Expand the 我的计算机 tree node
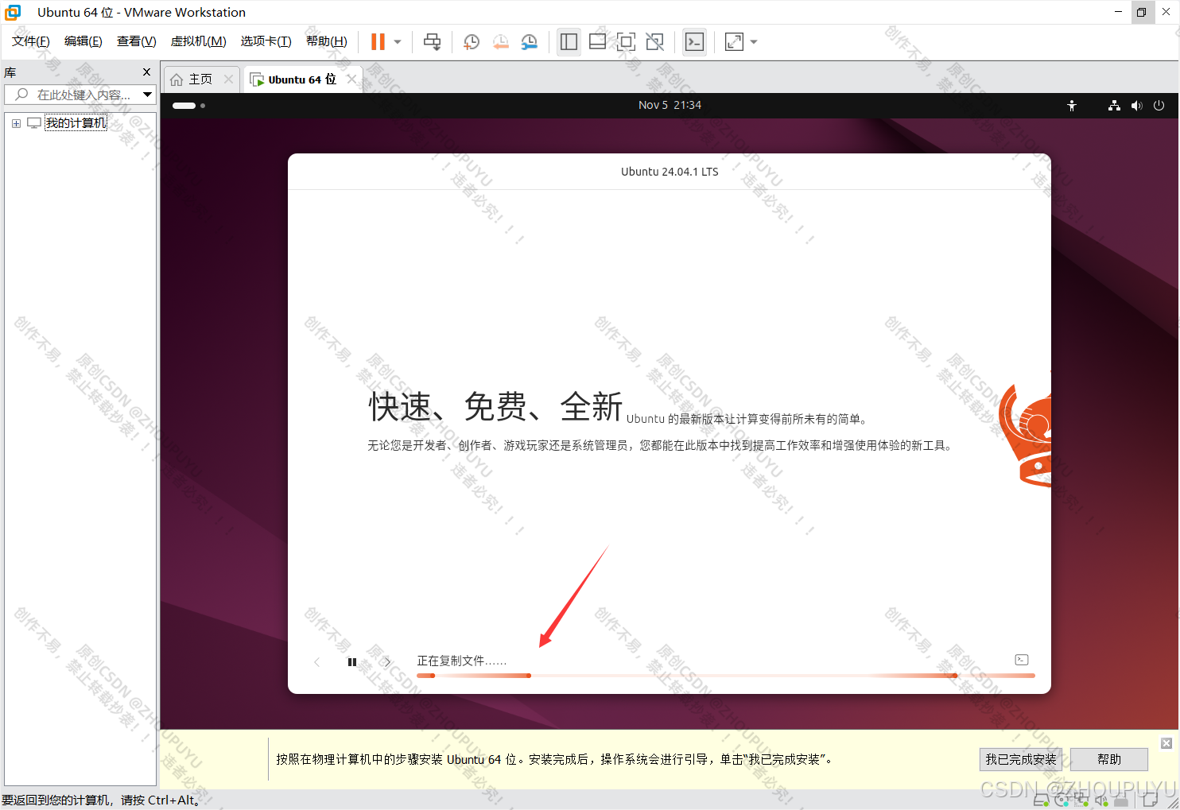This screenshot has width=1180, height=810. coord(16,123)
